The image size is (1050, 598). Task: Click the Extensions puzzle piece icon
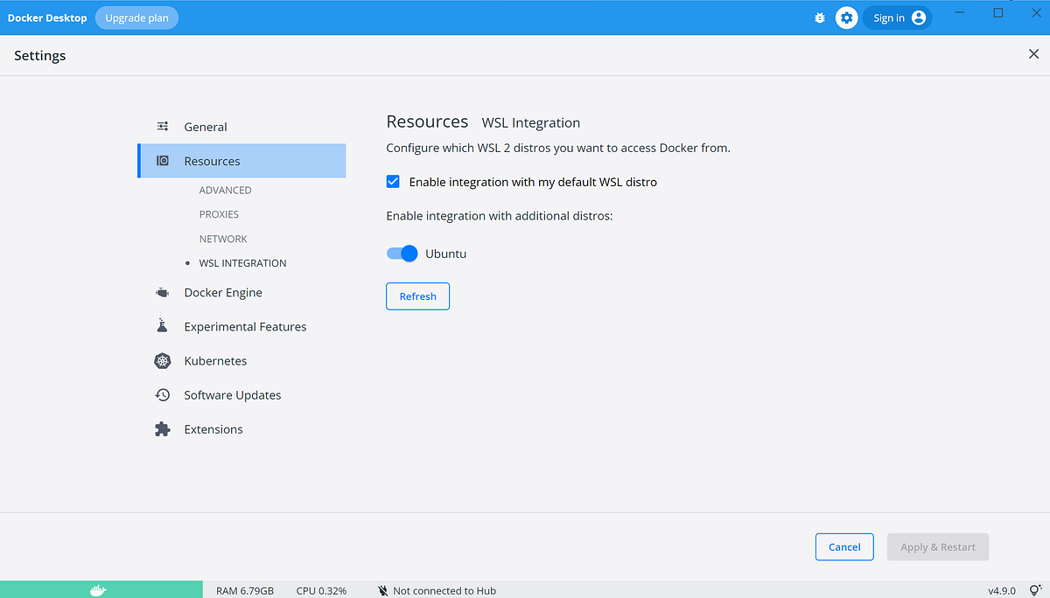point(162,428)
